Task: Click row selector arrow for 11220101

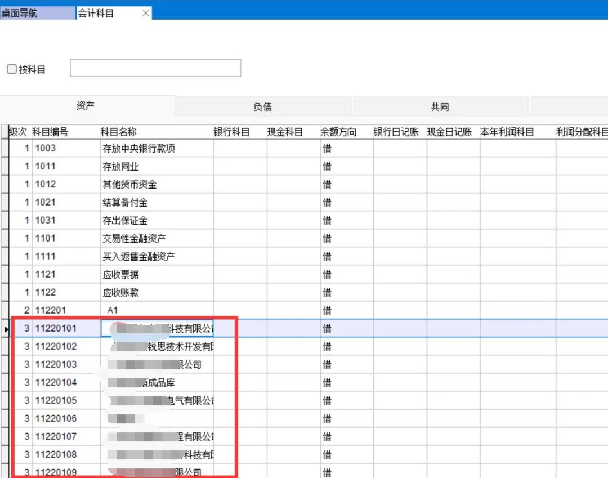Action: (6, 329)
